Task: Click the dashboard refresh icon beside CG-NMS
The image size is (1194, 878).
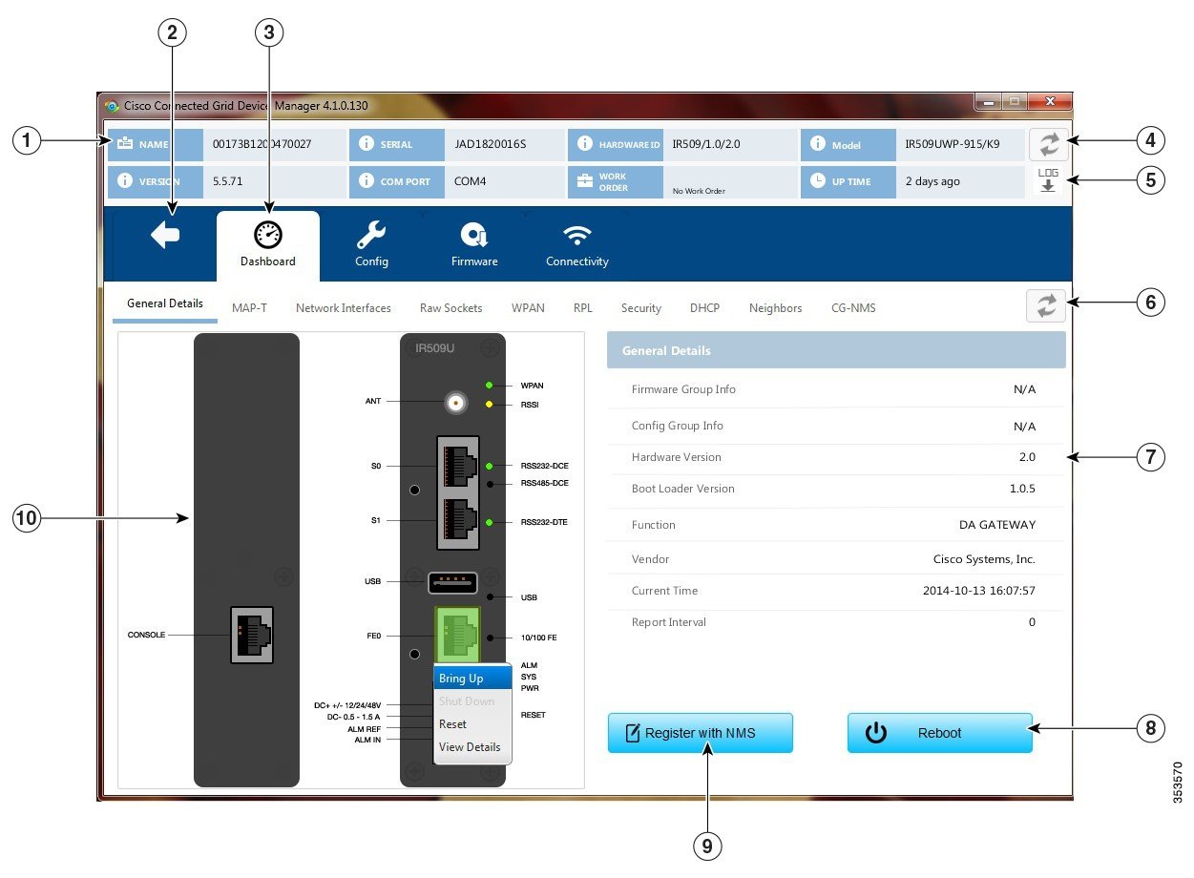Action: (1046, 305)
